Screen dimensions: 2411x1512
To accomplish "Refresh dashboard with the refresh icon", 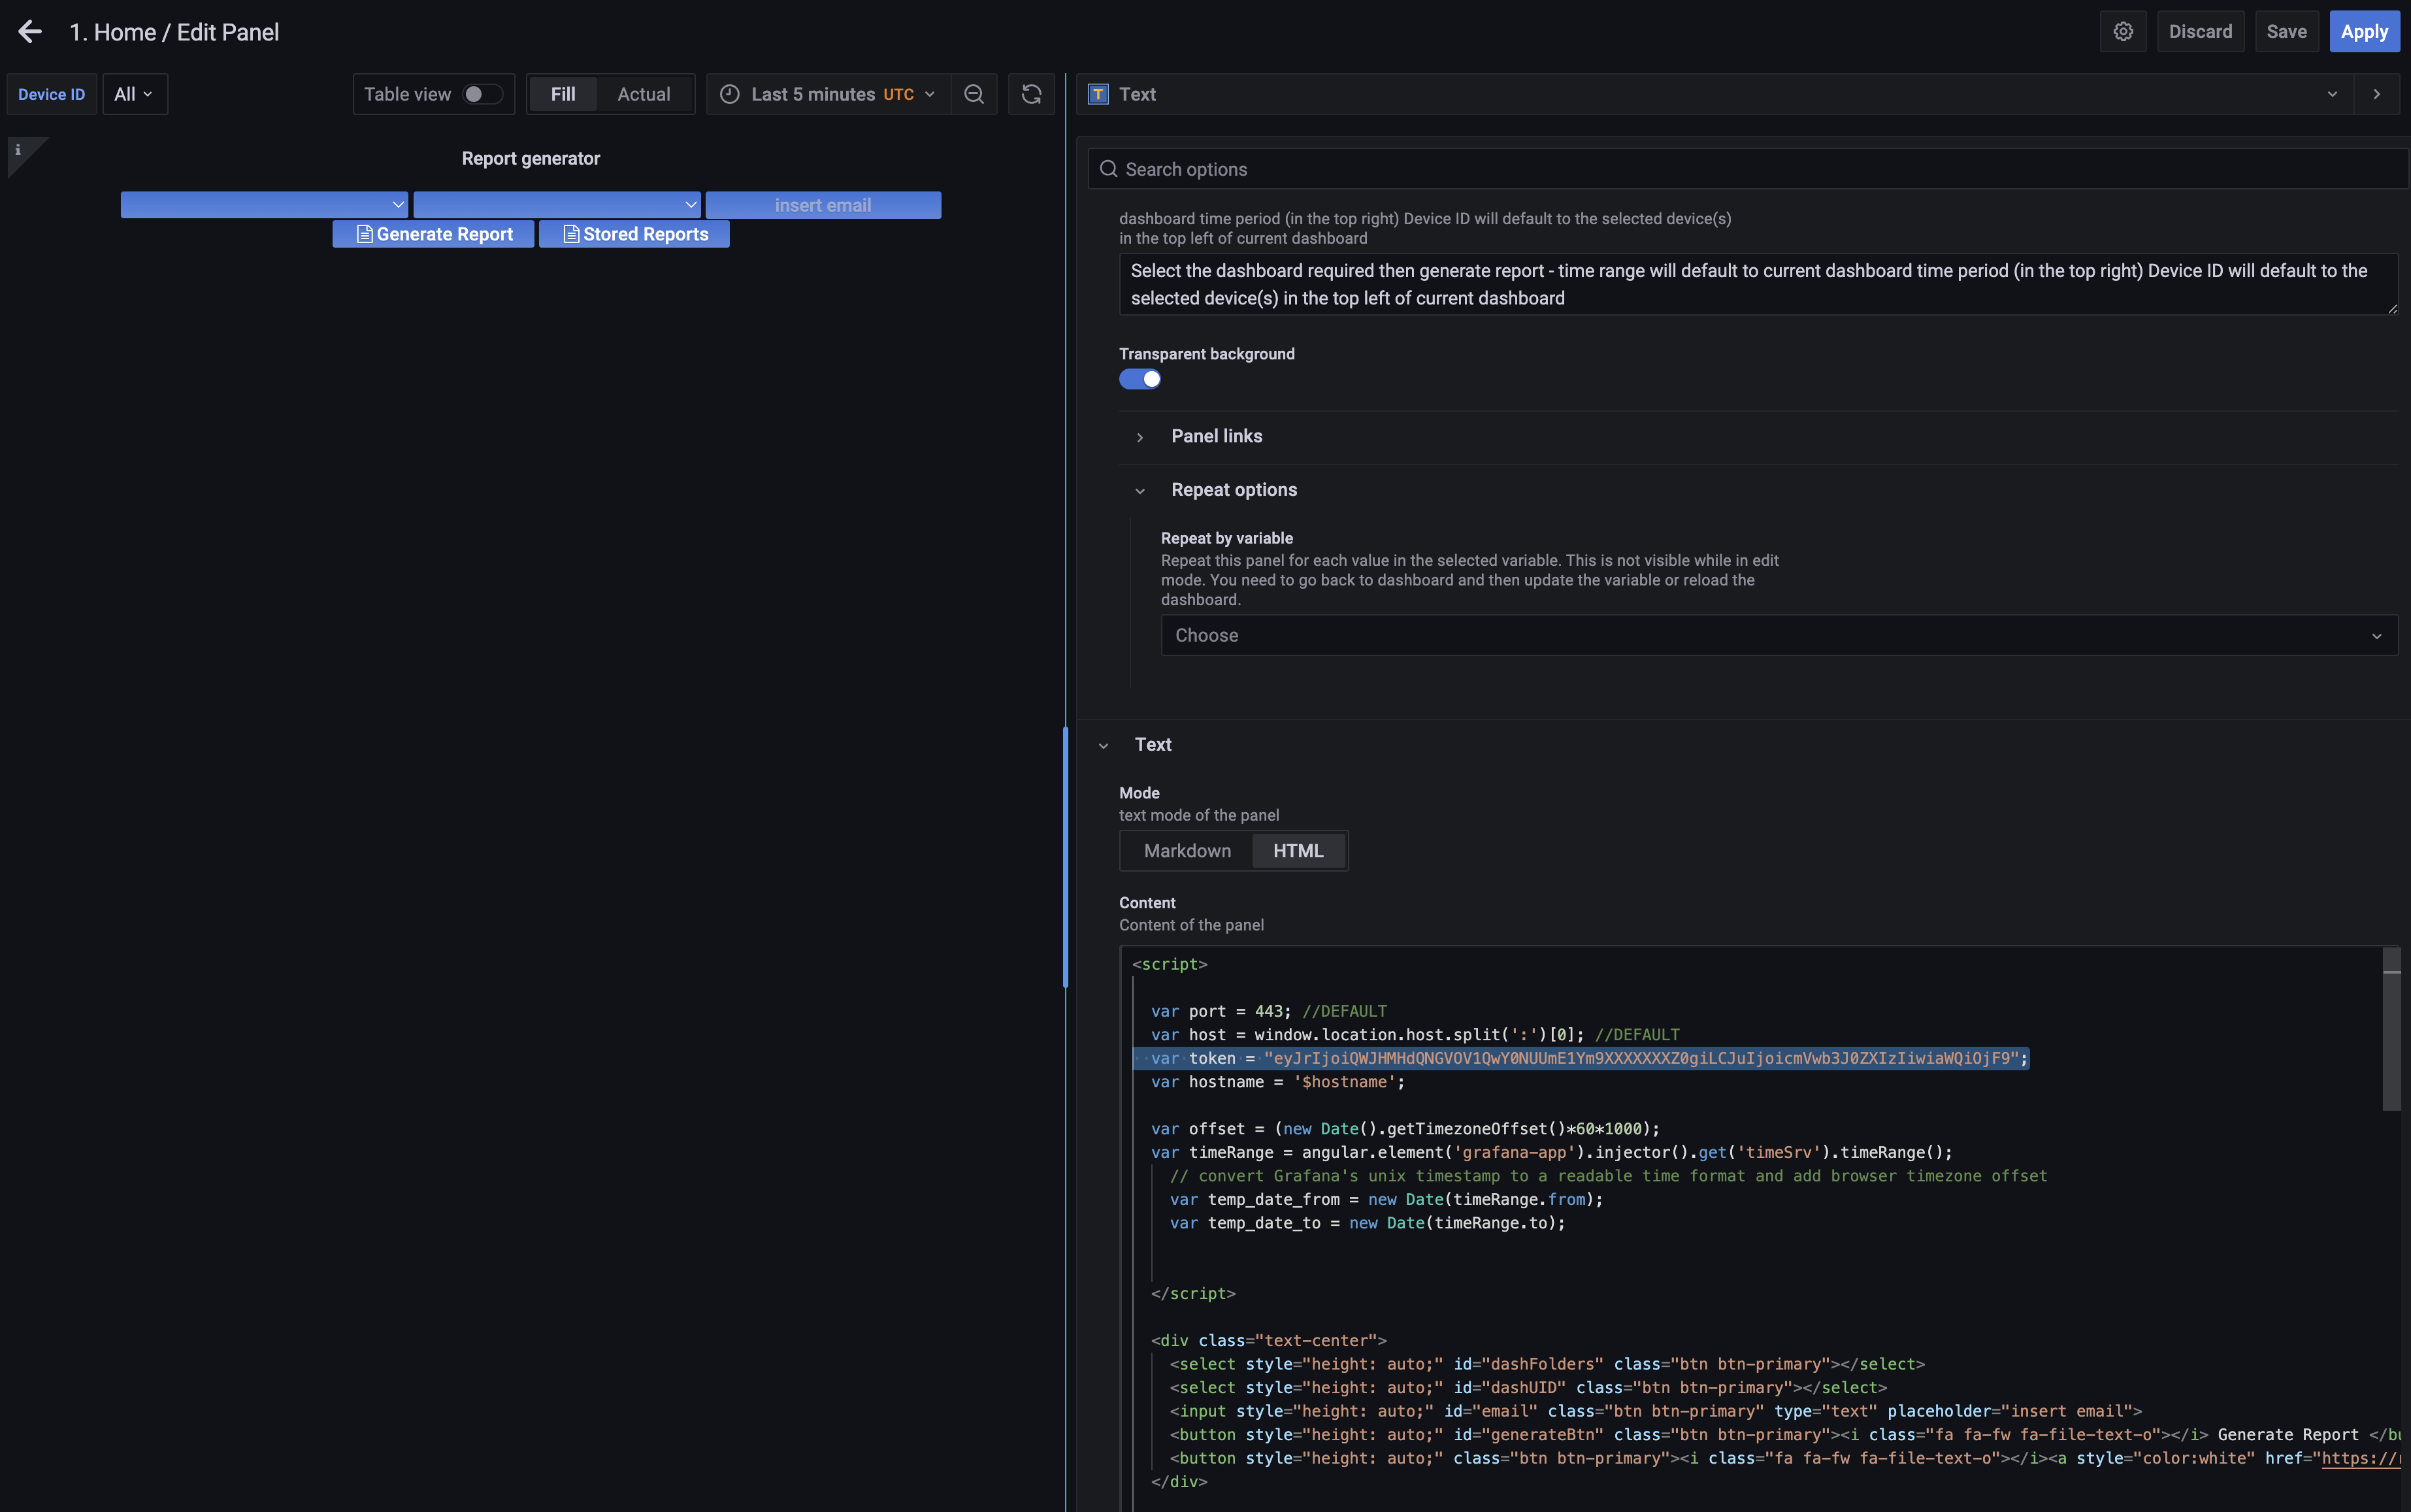I will click(1031, 94).
